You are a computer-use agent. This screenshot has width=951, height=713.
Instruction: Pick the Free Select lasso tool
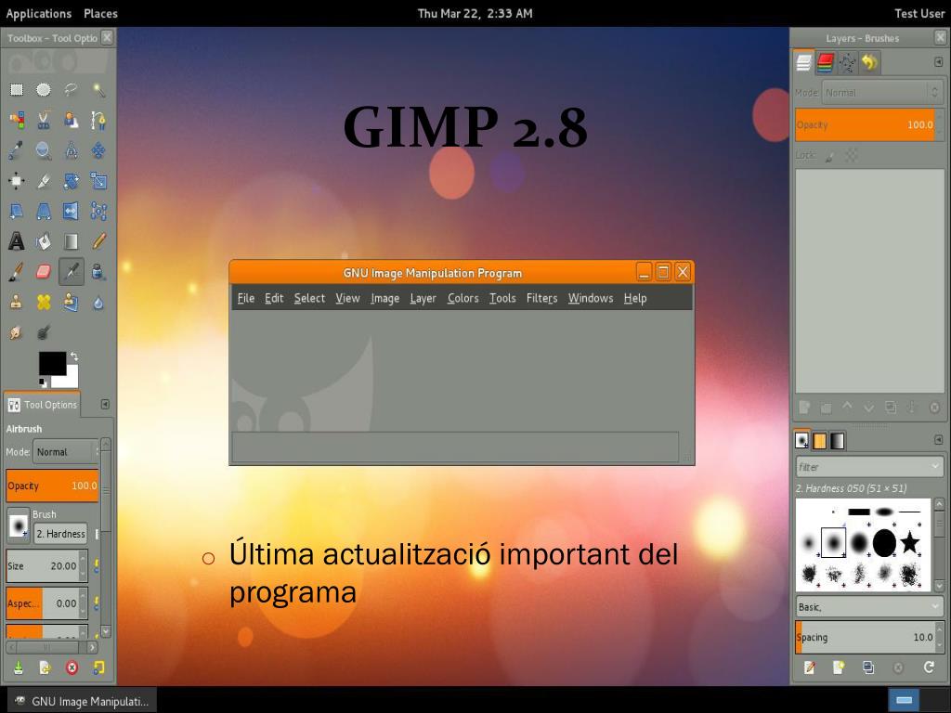71,90
